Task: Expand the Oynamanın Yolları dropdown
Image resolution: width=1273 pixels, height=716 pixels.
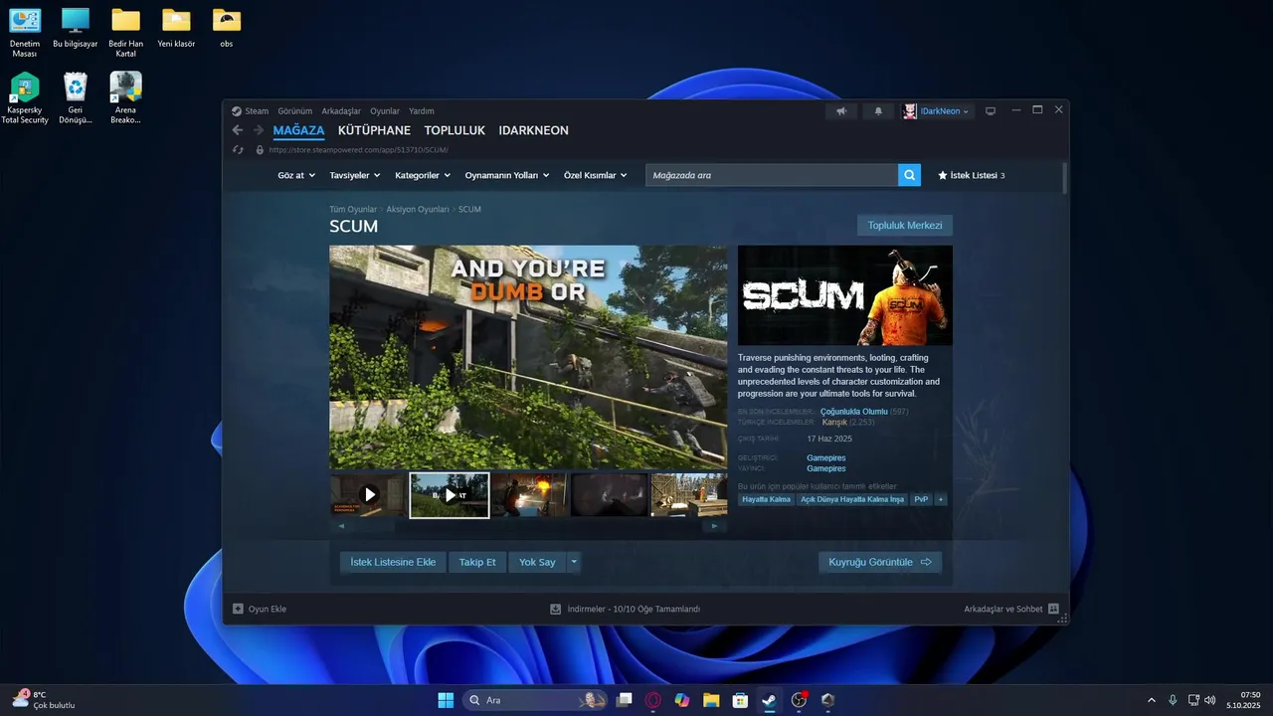Action: [507, 175]
